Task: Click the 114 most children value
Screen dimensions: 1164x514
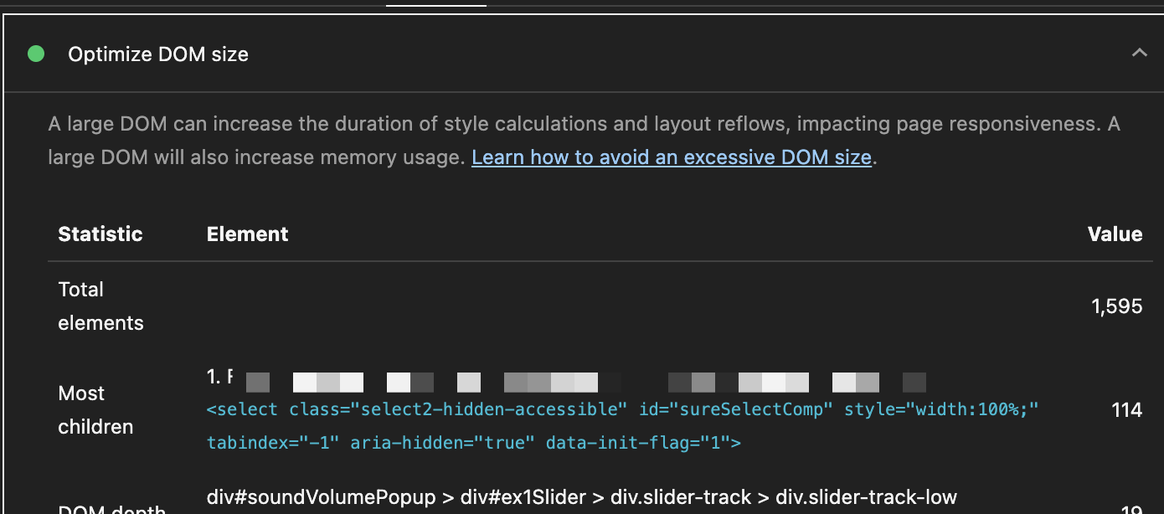Action: tap(1127, 410)
